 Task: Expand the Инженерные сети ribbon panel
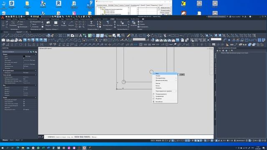click(x=36, y=29)
